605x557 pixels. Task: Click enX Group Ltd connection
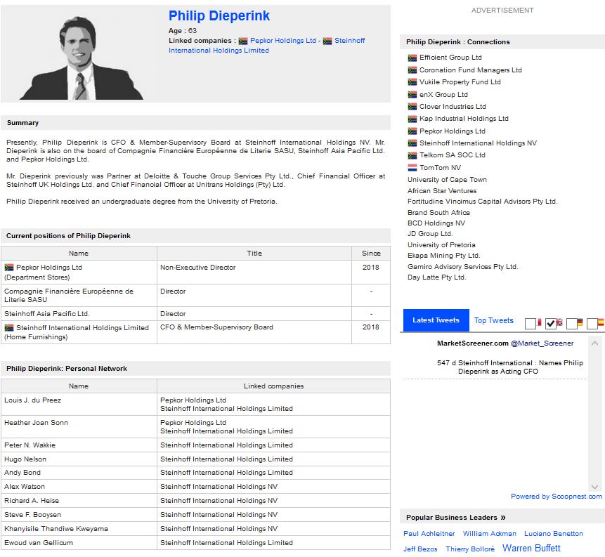[443, 95]
